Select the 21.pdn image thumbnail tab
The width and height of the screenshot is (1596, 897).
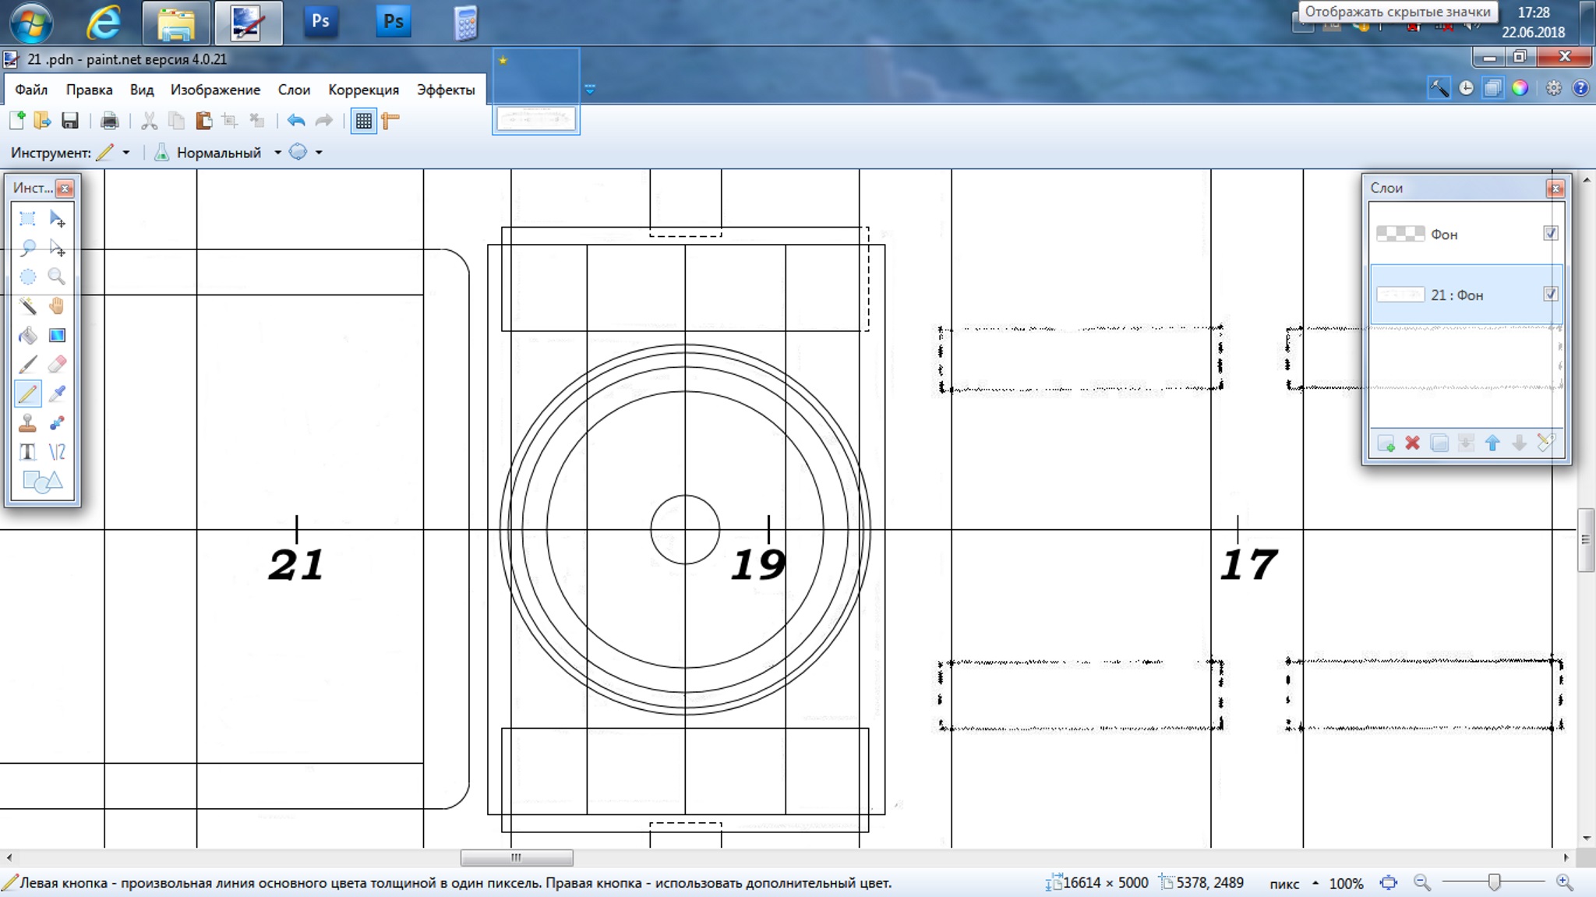(x=536, y=92)
